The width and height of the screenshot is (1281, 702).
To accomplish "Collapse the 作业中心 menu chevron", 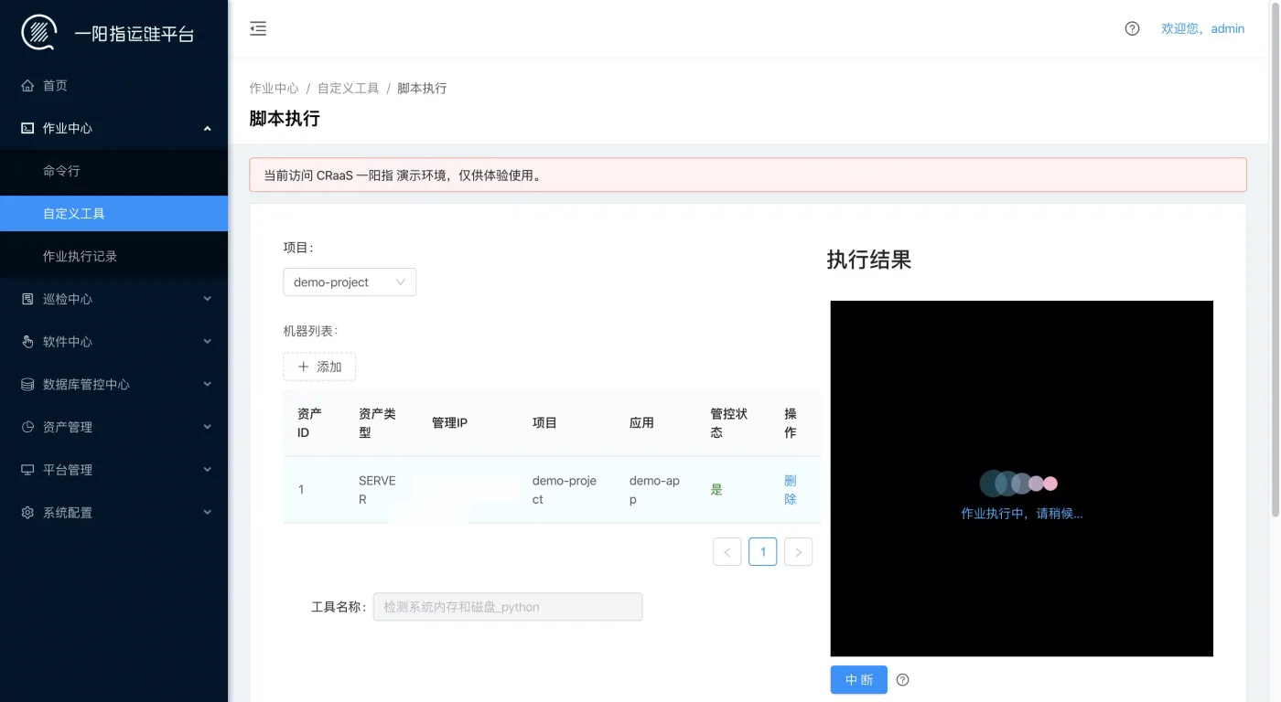I will tap(207, 128).
